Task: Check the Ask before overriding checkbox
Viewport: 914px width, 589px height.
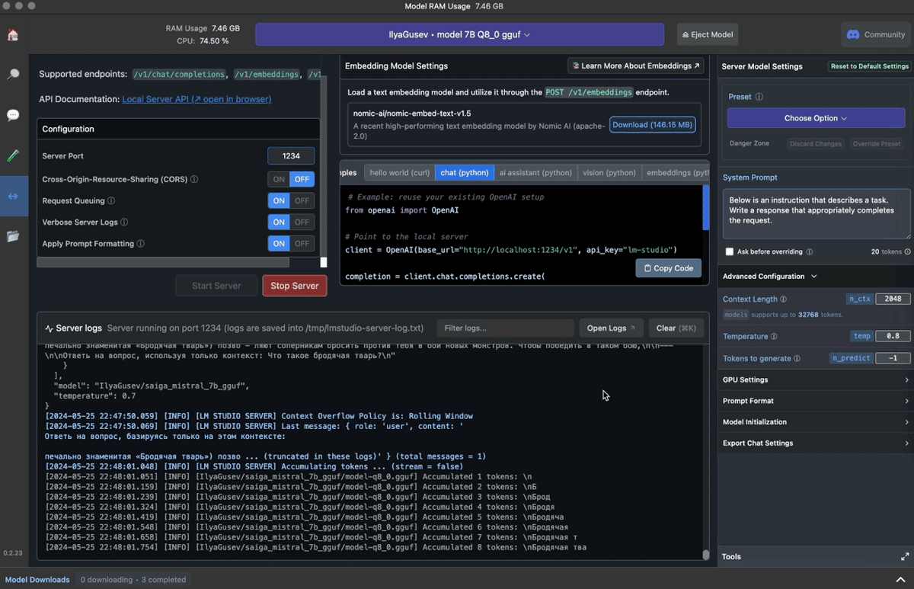Action: point(730,251)
